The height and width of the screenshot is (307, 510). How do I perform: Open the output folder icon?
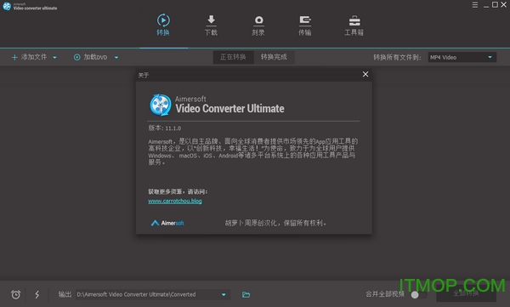pos(246,294)
